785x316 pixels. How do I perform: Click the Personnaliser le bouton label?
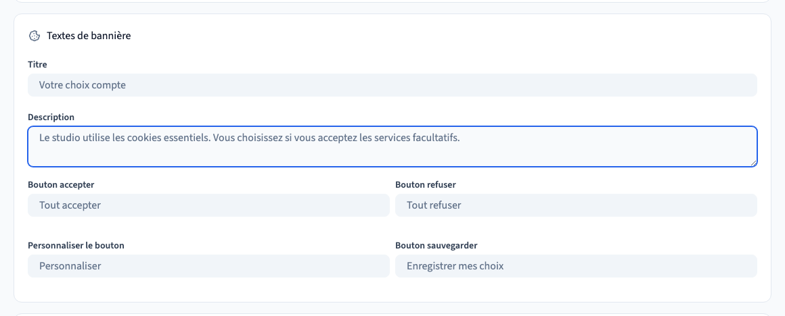(76, 246)
